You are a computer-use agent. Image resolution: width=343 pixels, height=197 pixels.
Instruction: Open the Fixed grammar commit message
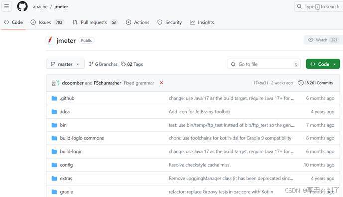point(139,83)
